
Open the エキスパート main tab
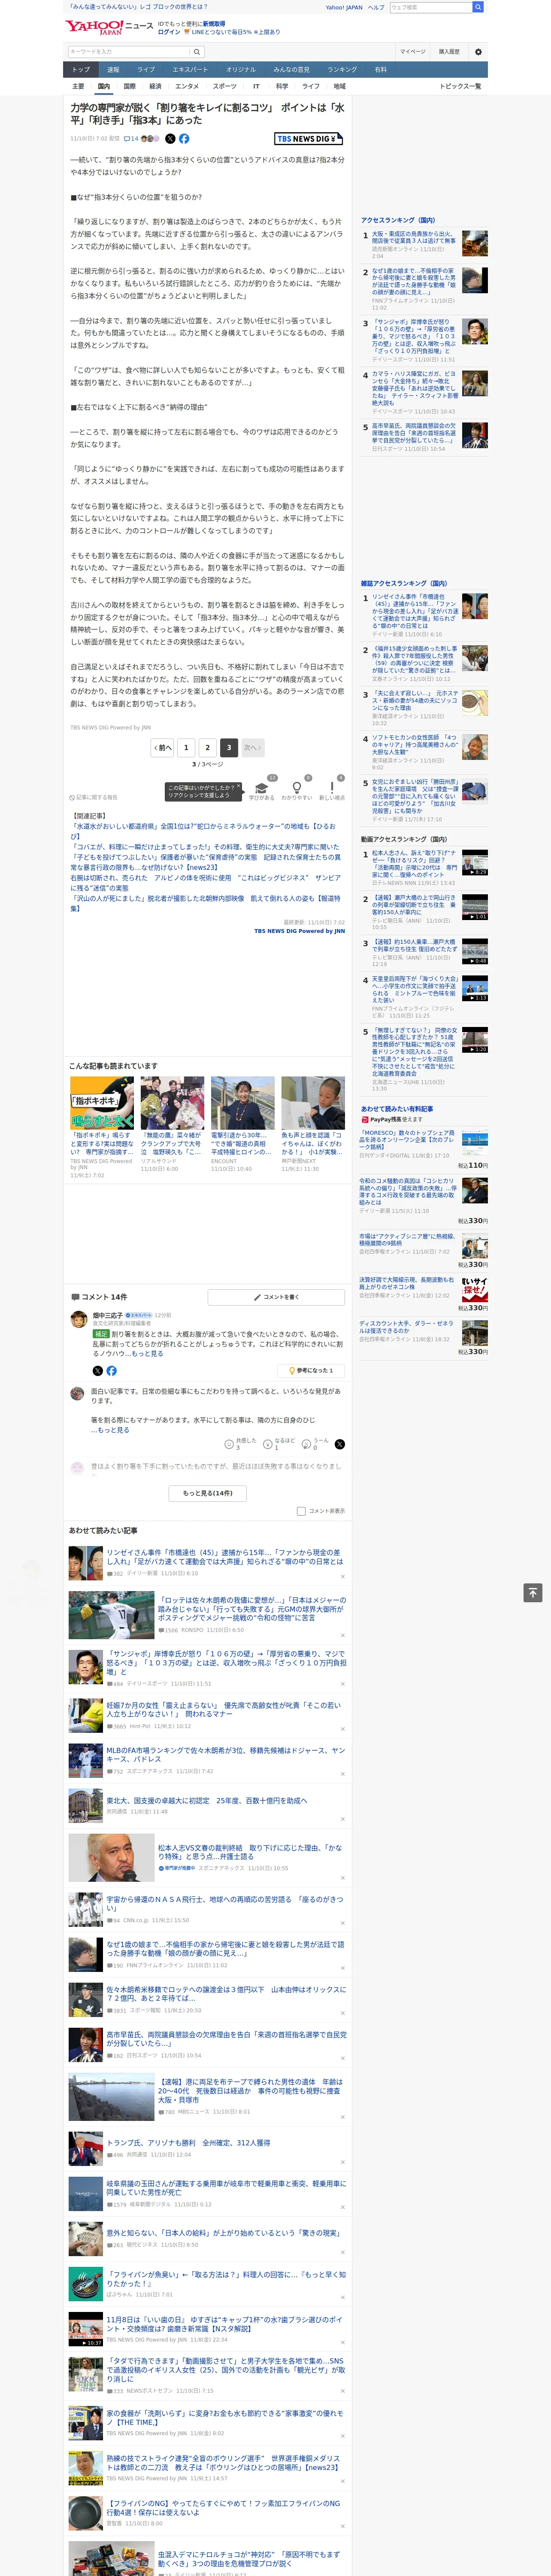click(190, 70)
